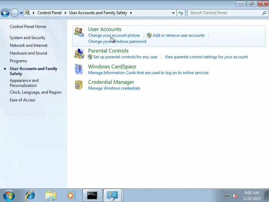Expand arrow after User Accounts and Family Safety
269x202 pixels.
click(x=131, y=13)
